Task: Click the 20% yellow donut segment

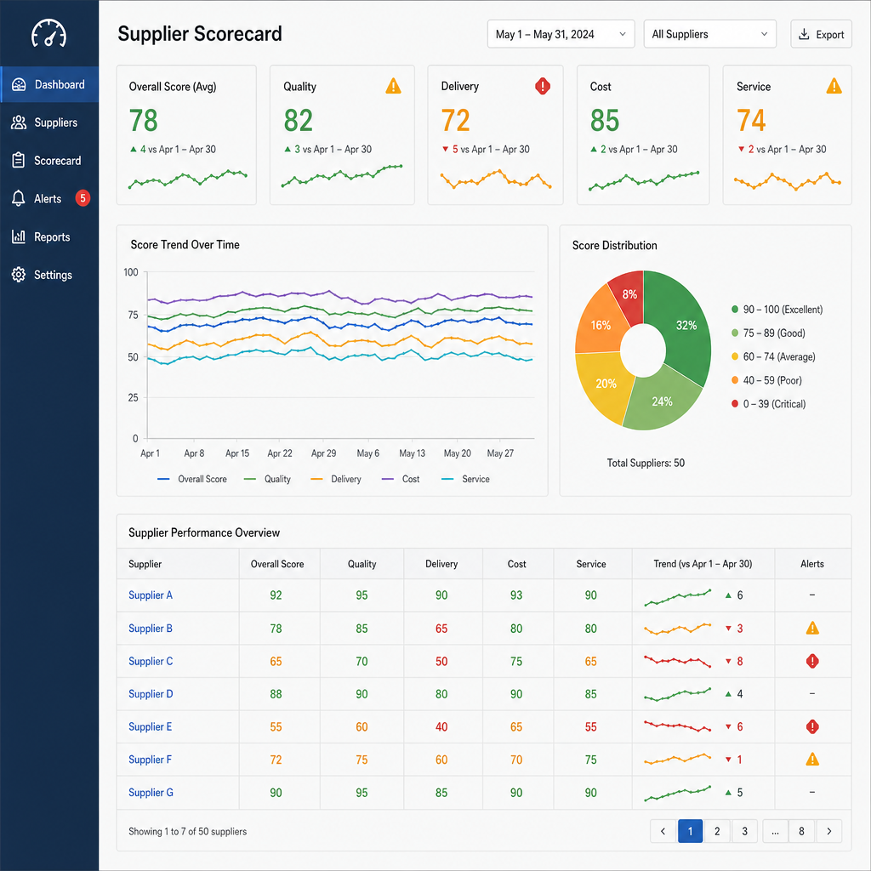Action: click(x=606, y=384)
